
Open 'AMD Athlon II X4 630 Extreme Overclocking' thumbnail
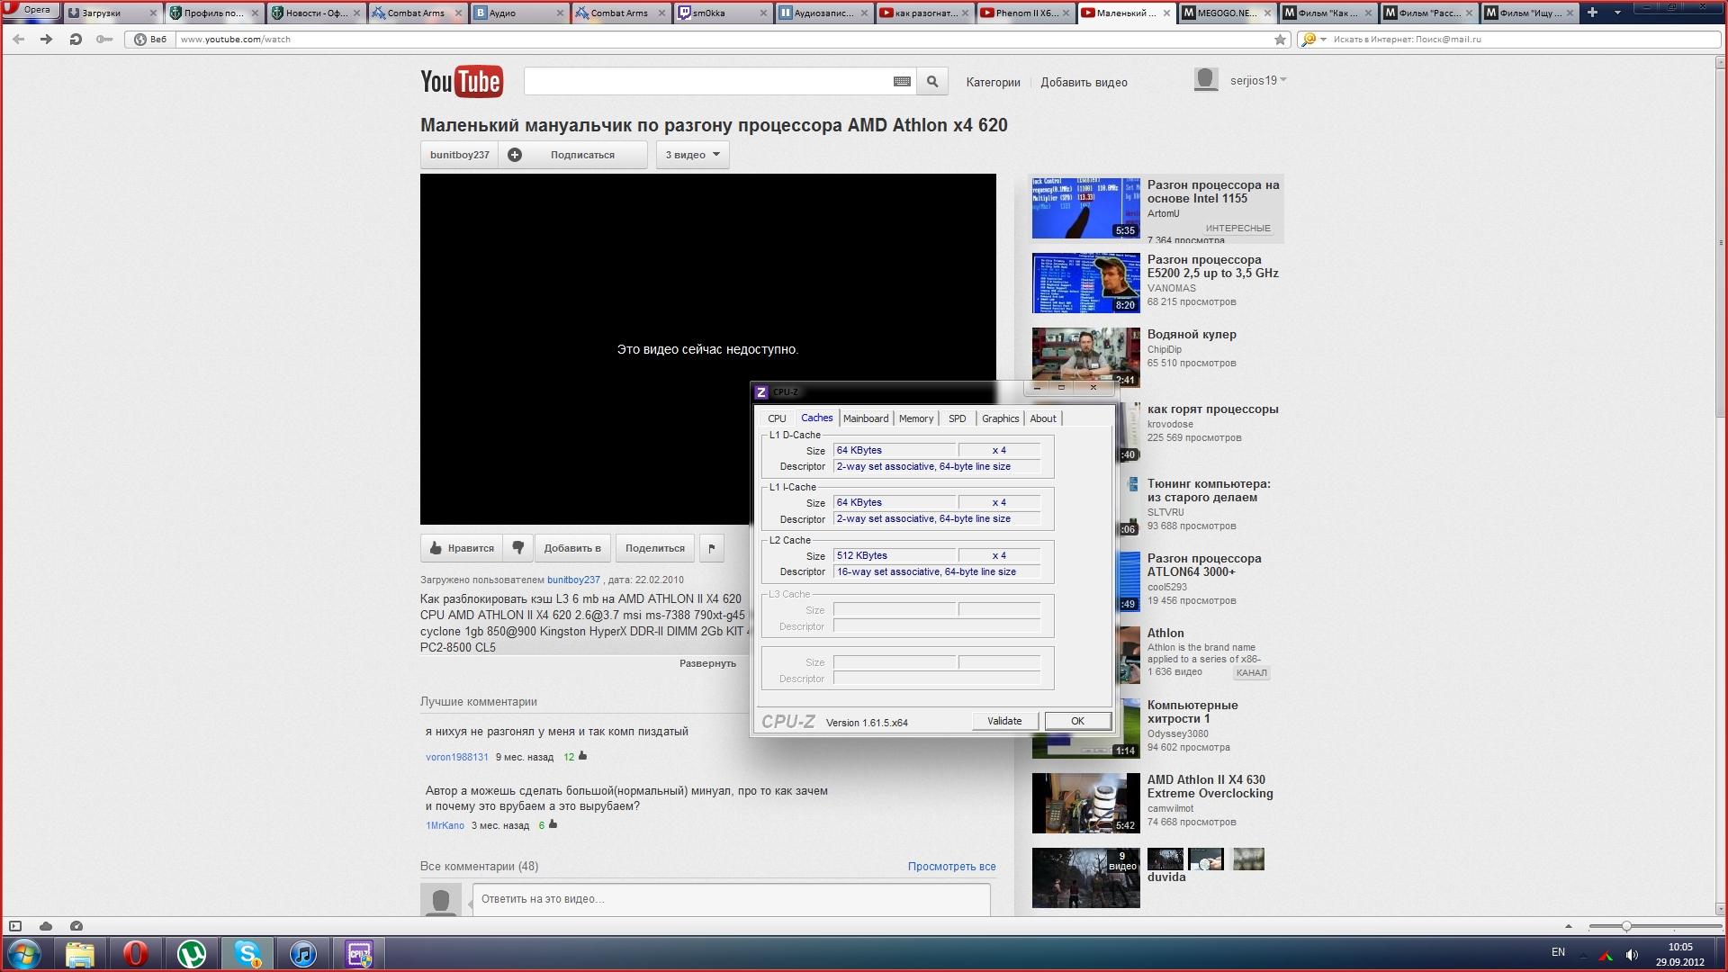tap(1085, 803)
